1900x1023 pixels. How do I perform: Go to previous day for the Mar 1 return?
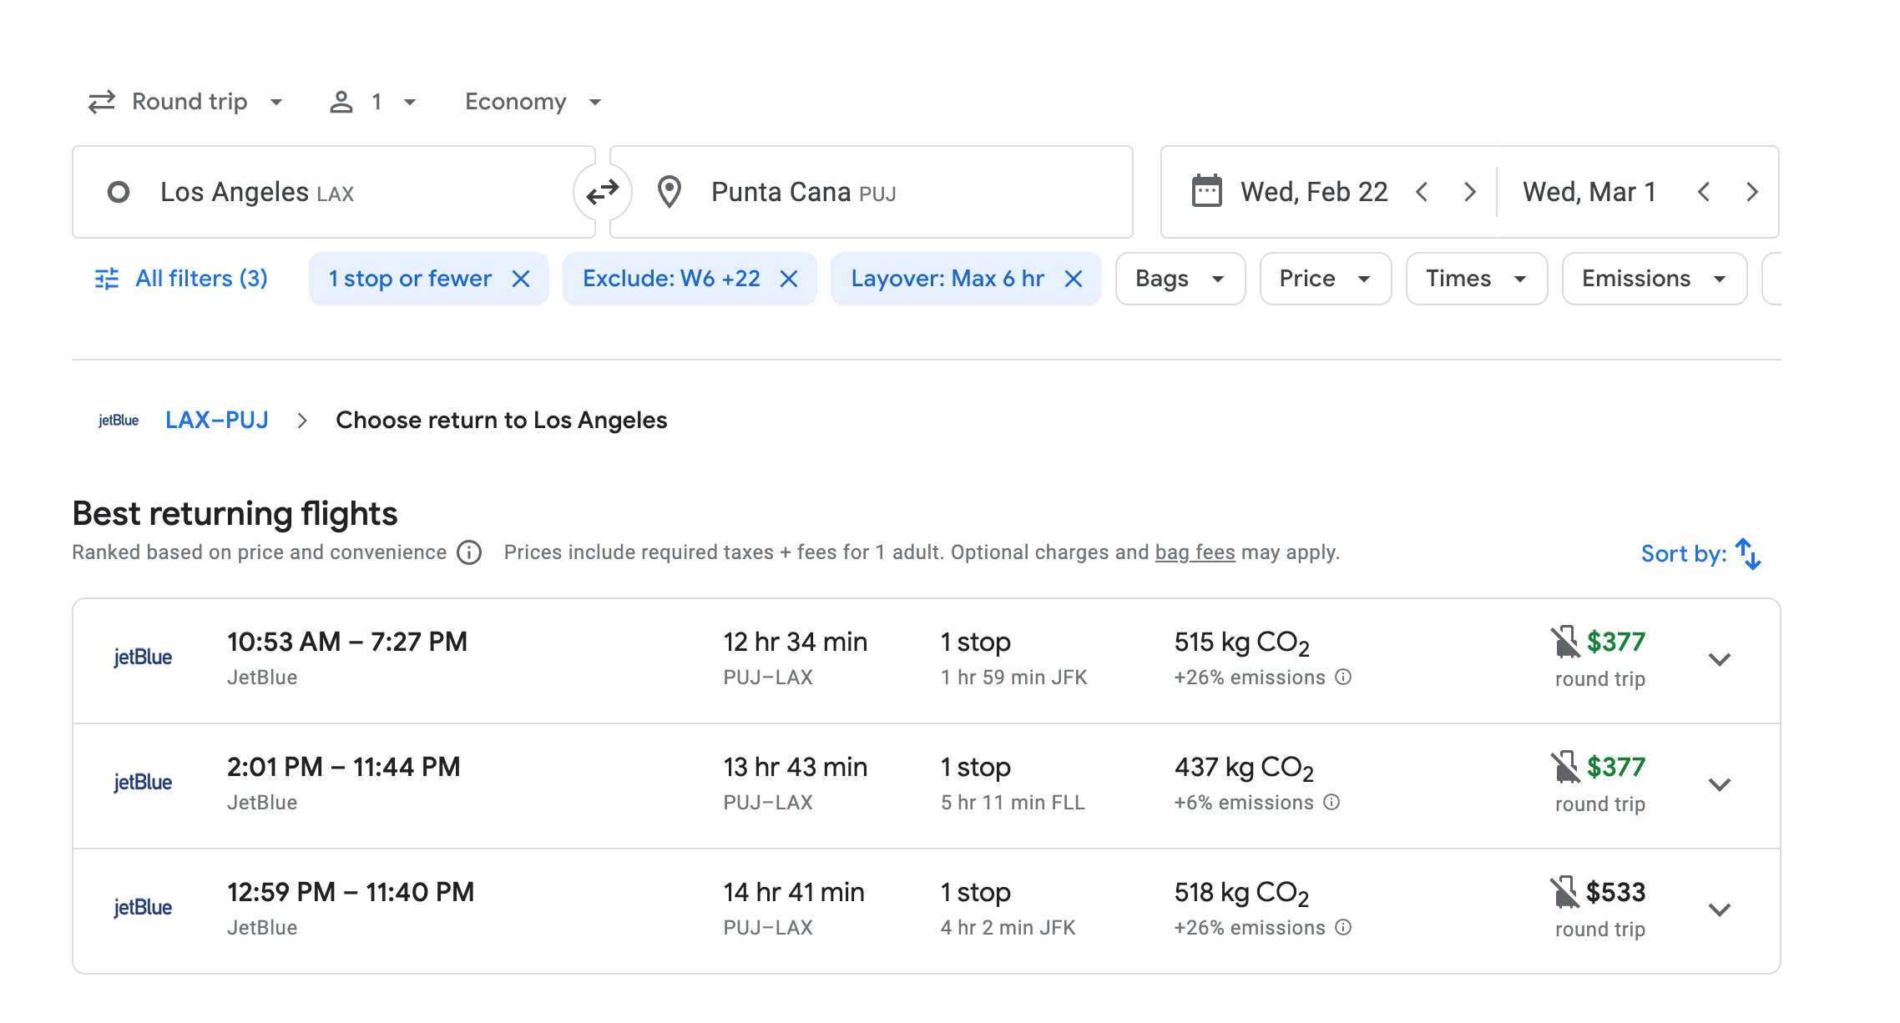point(1704,193)
